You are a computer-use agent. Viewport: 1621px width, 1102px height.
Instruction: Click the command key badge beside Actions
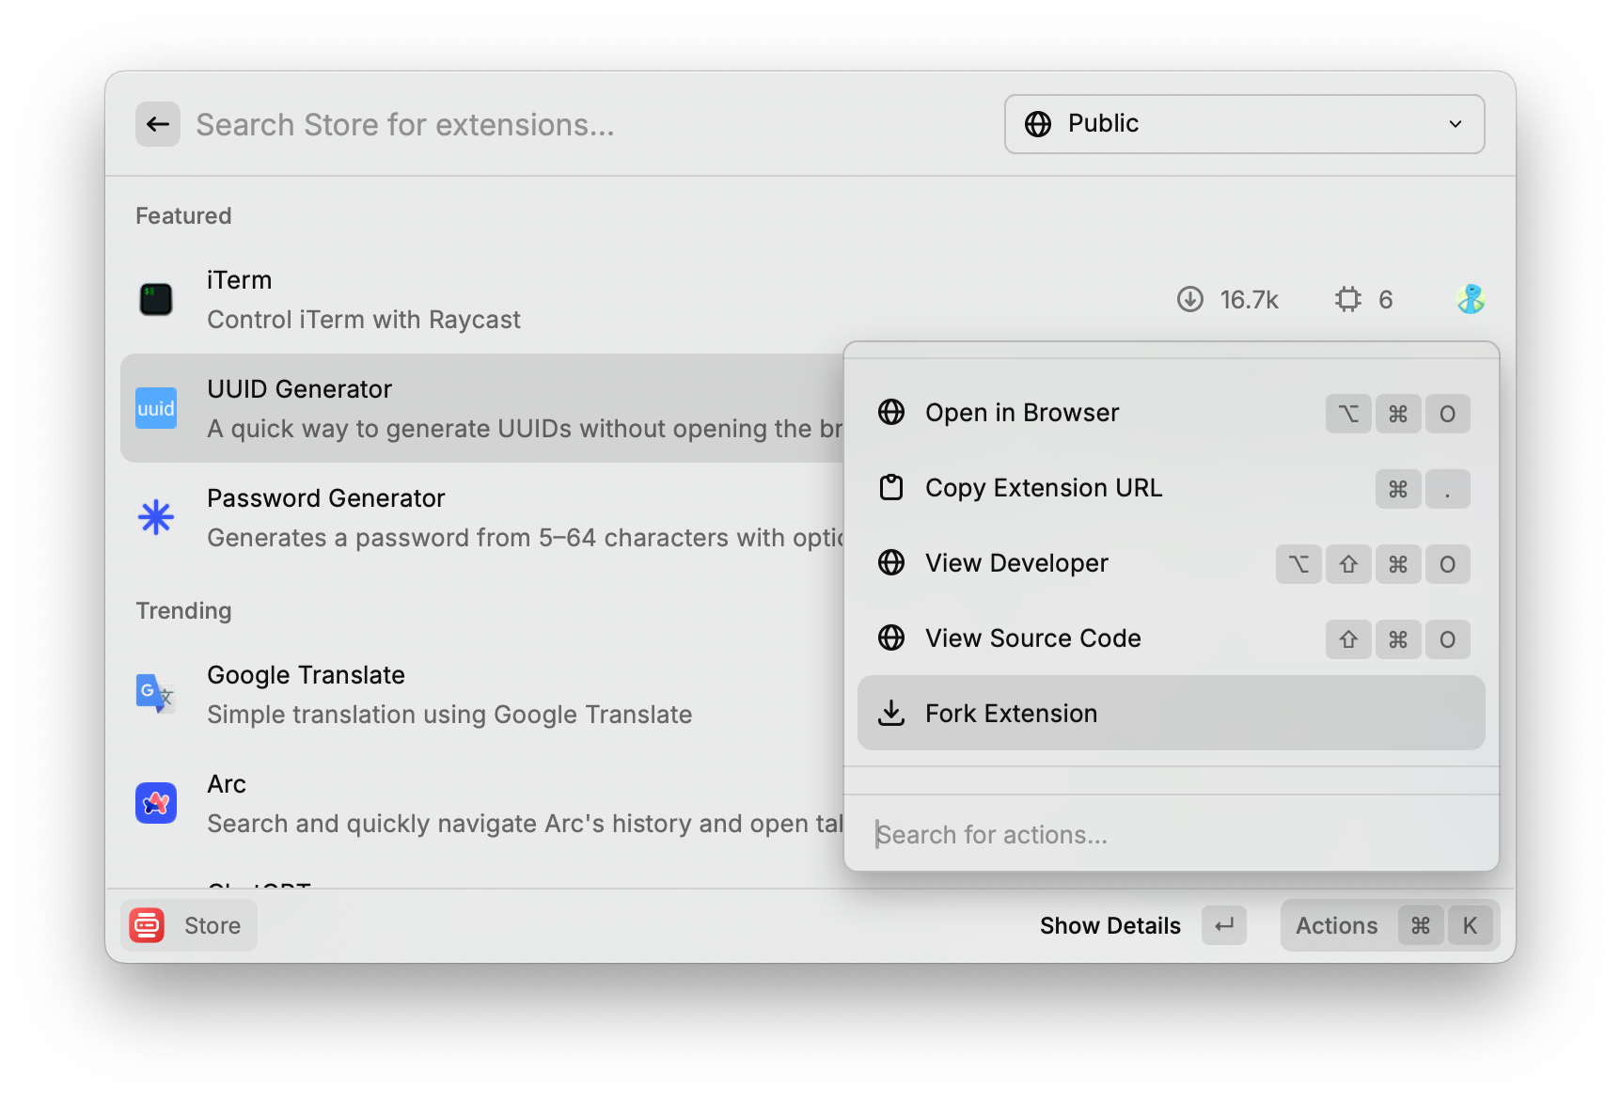click(1421, 925)
